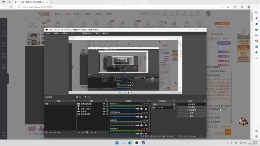Show hidden system tray icons chevron
Image resolution: width=260 pixels, height=146 pixels.
coord(227,143)
